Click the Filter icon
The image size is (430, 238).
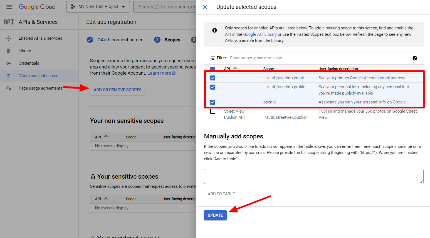213,58
